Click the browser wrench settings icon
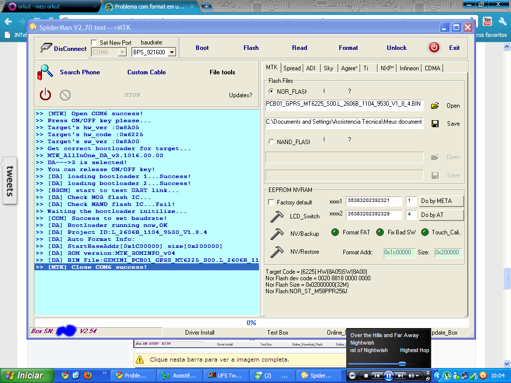511x383 pixels. click(502, 22)
